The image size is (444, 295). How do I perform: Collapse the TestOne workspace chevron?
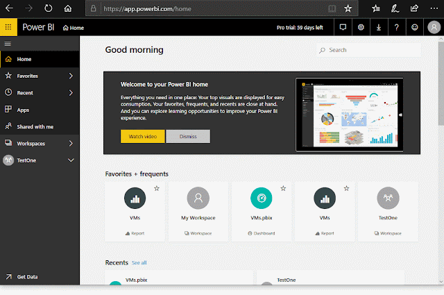[x=71, y=160]
